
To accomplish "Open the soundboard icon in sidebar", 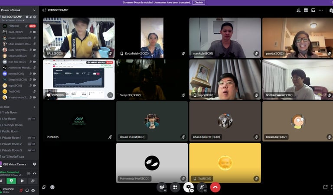I will click(33, 181).
